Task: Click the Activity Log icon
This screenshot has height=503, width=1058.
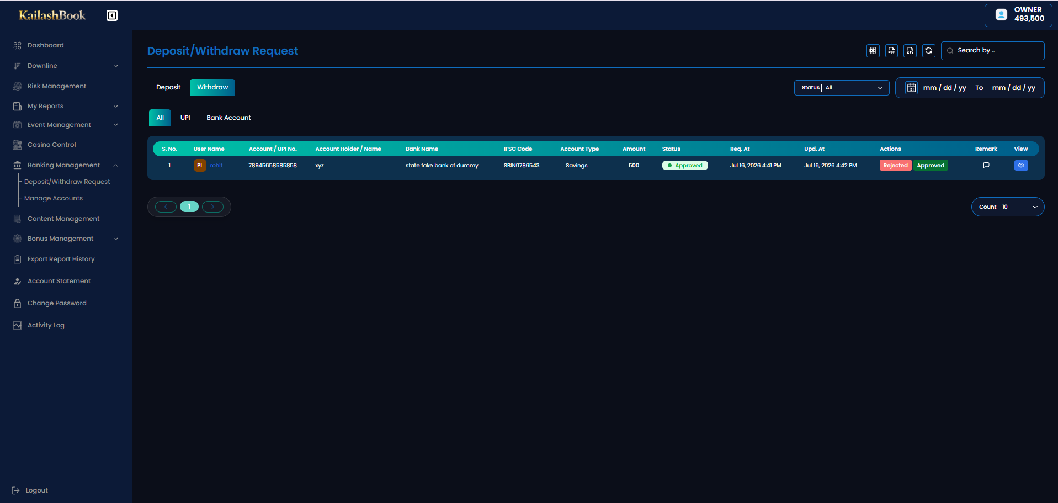Action: point(17,325)
